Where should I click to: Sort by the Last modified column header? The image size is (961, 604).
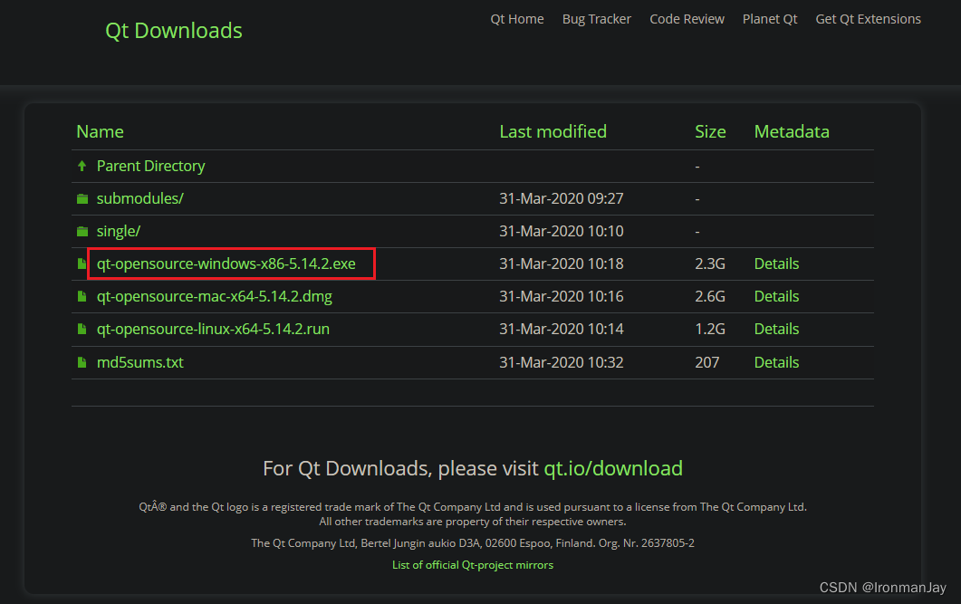[x=553, y=131]
